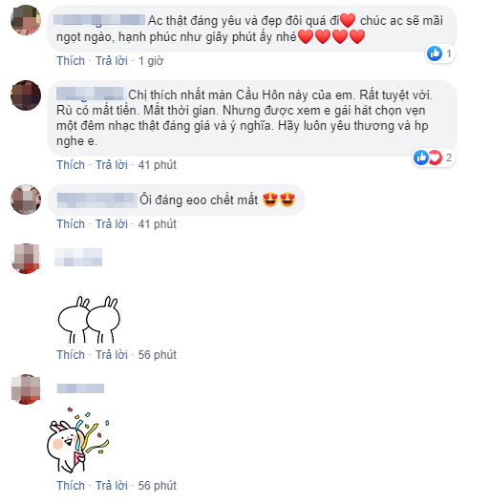Reply to the "Ôi đáng eoo chết mất" comment

coord(112,224)
